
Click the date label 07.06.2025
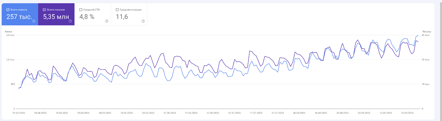[x=170, y=113]
